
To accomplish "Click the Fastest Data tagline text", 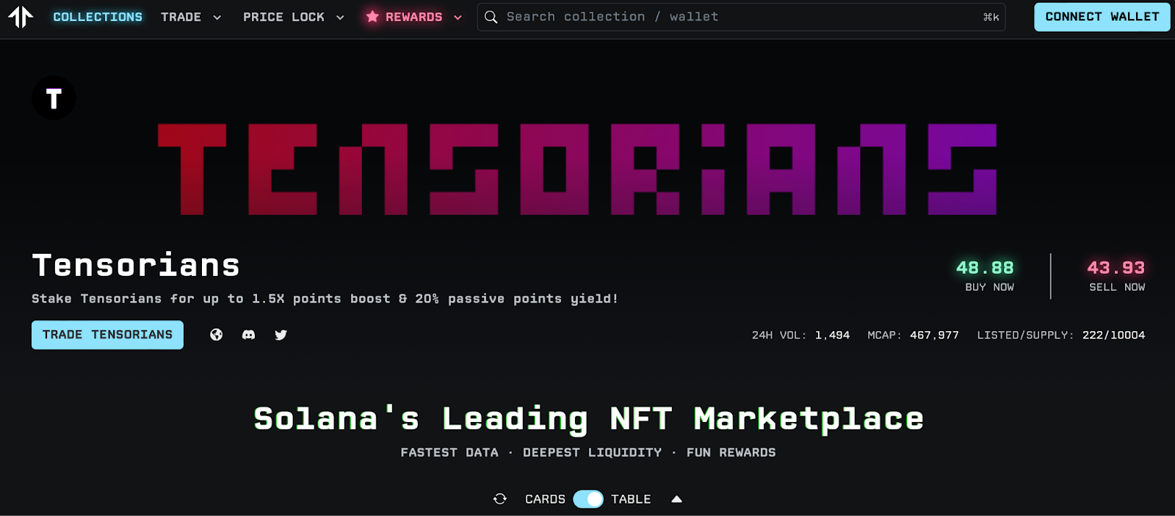I will click(449, 453).
